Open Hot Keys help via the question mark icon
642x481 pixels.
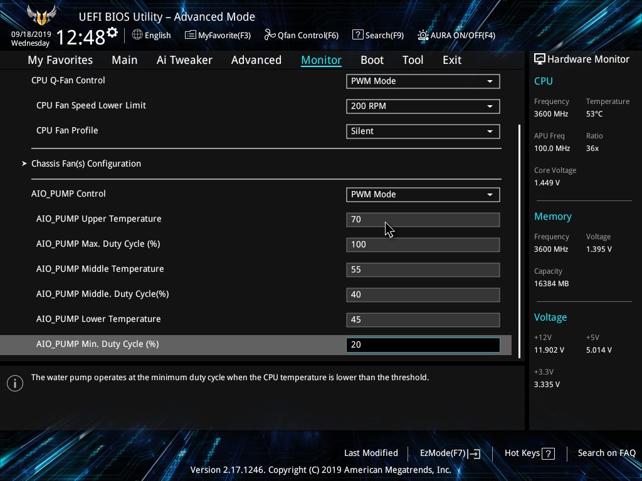[x=548, y=453]
